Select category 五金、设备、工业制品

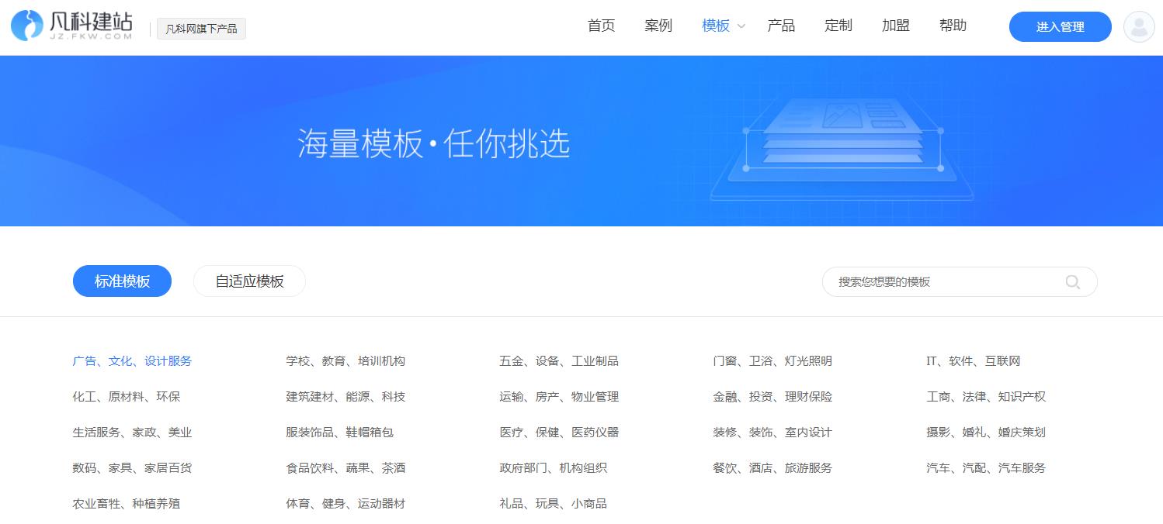tap(559, 361)
